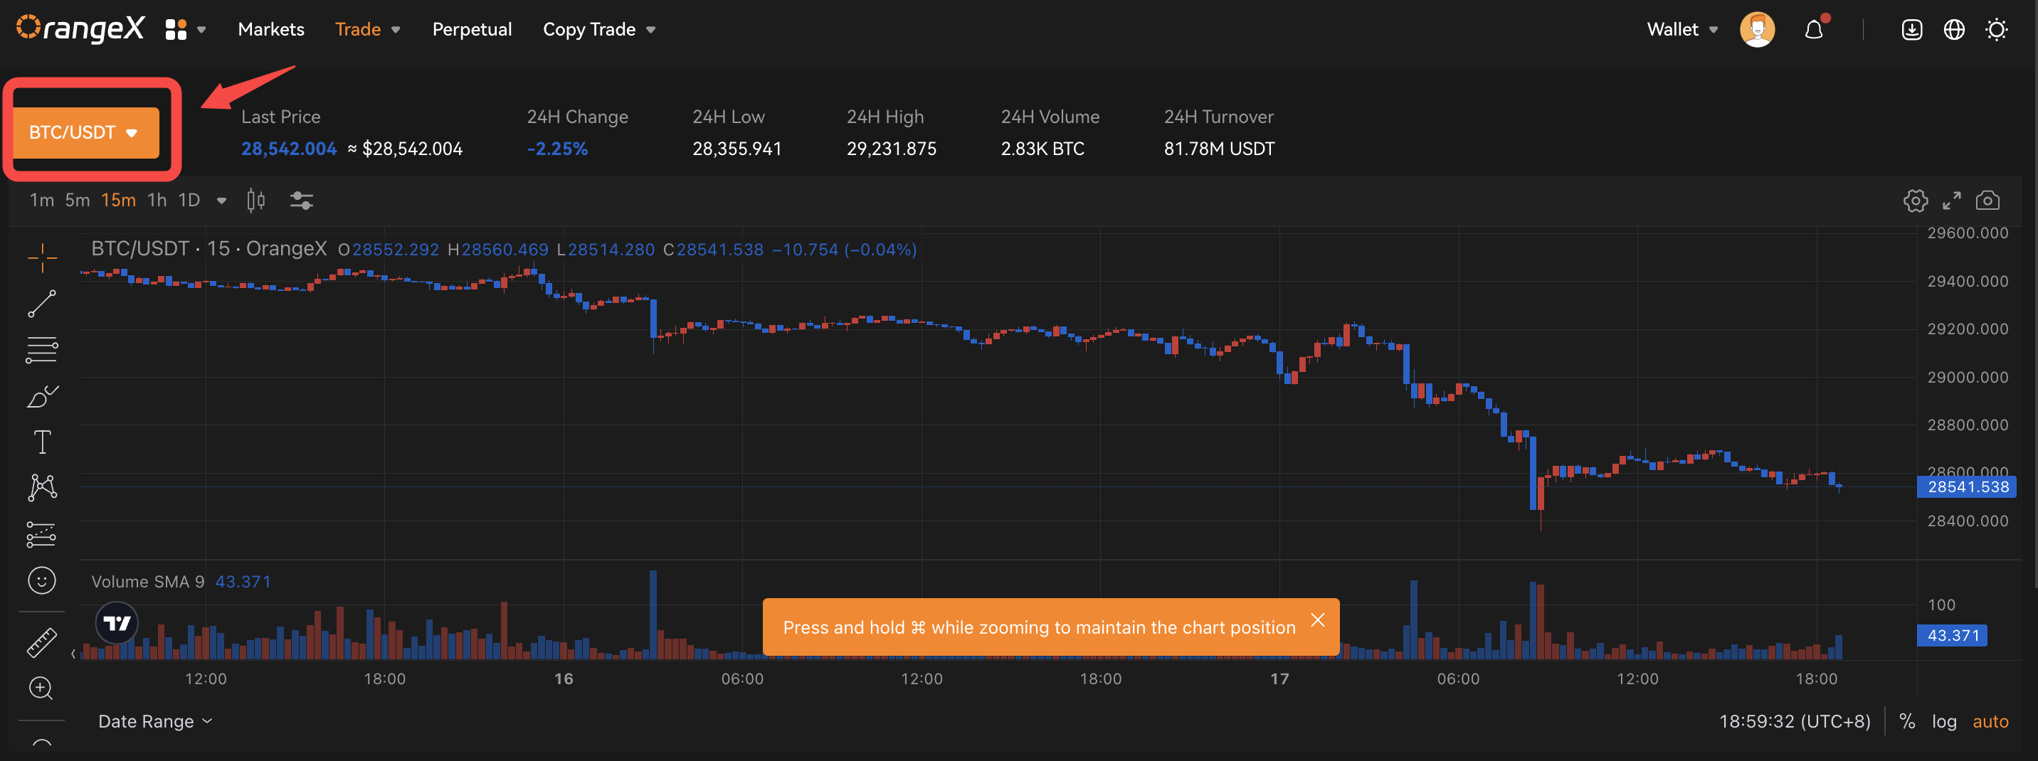The image size is (2038, 761).
Task: Expand chart to fullscreen mode
Action: pyautogui.click(x=1952, y=201)
